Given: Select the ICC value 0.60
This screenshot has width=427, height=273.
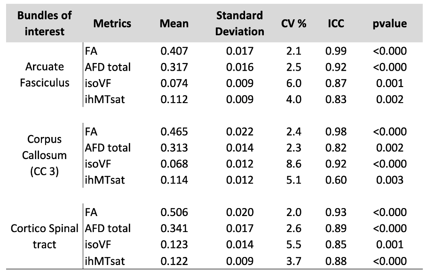Looking at the screenshot, I should (336, 180).
